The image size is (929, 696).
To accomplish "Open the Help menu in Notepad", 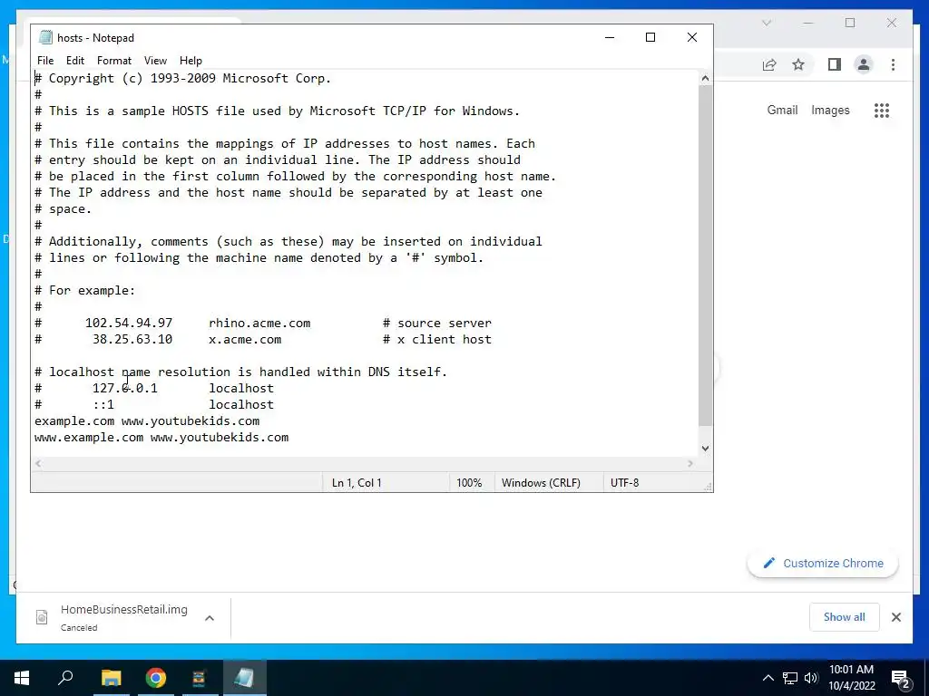I will point(191,61).
